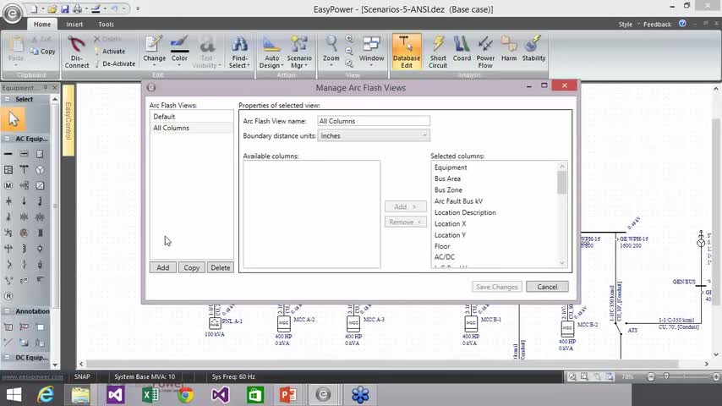
Task: Expand the DC Equip... palette section
Action: click(8, 357)
